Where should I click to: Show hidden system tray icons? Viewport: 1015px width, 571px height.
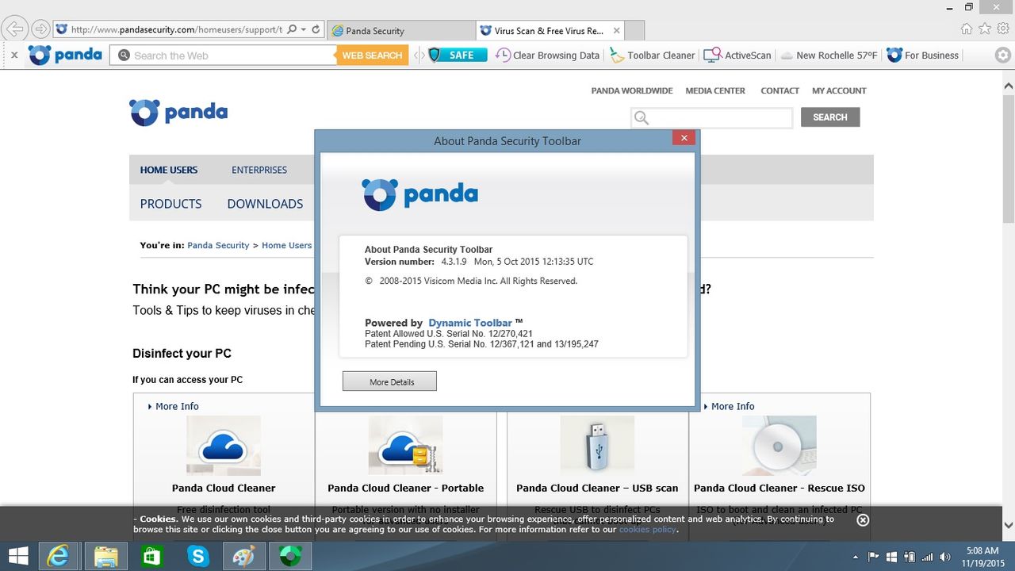click(x=856, y=557)
